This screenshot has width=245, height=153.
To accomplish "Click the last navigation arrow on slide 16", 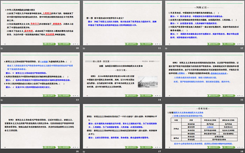I will tap(77, 148).
